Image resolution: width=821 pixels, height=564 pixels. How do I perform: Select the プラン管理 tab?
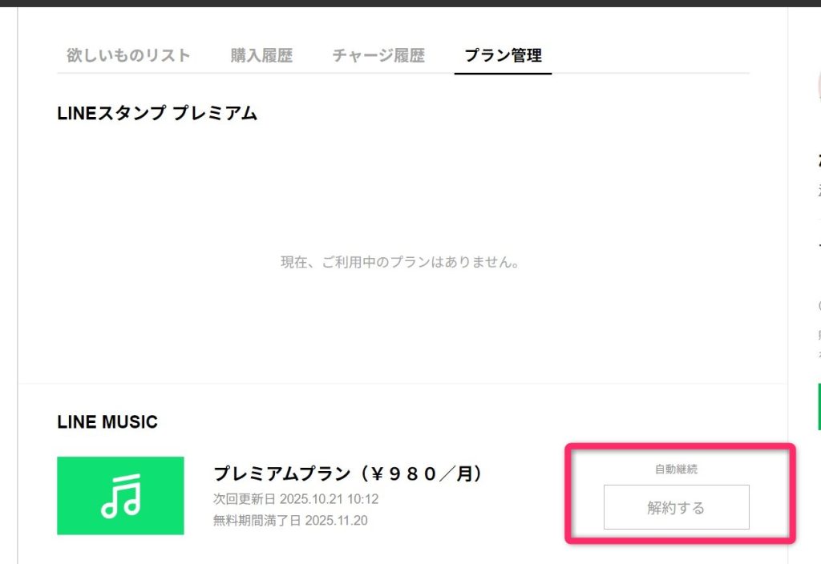503,55
